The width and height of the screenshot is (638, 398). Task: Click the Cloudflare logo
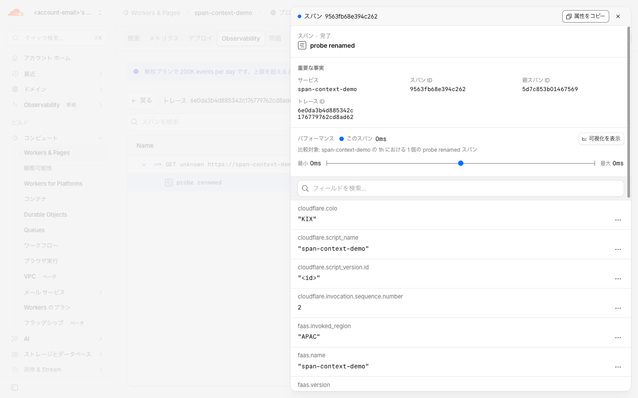[x=16, y=12]
